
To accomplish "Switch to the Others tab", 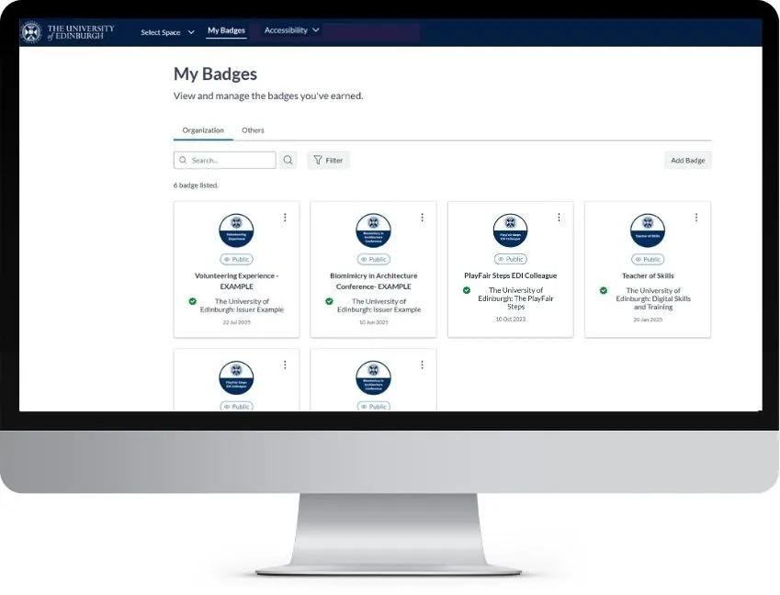I will pos(253,130).
